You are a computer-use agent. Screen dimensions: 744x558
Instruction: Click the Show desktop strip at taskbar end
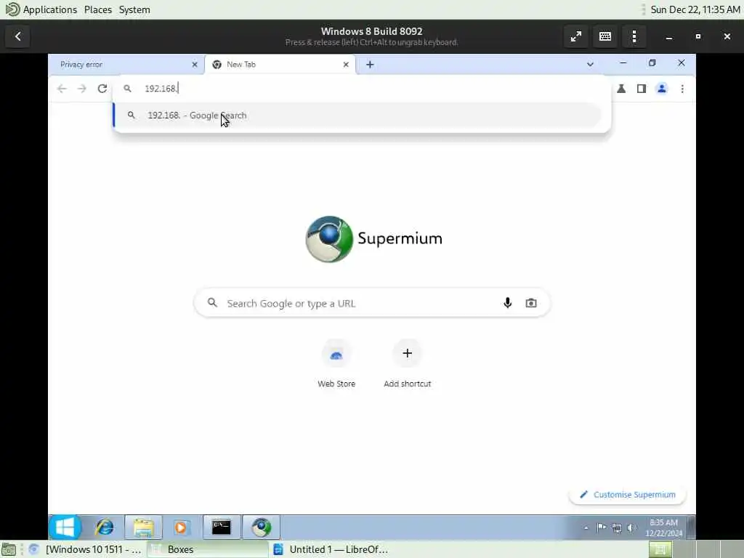pyautogui.click(x=691, y=527)
